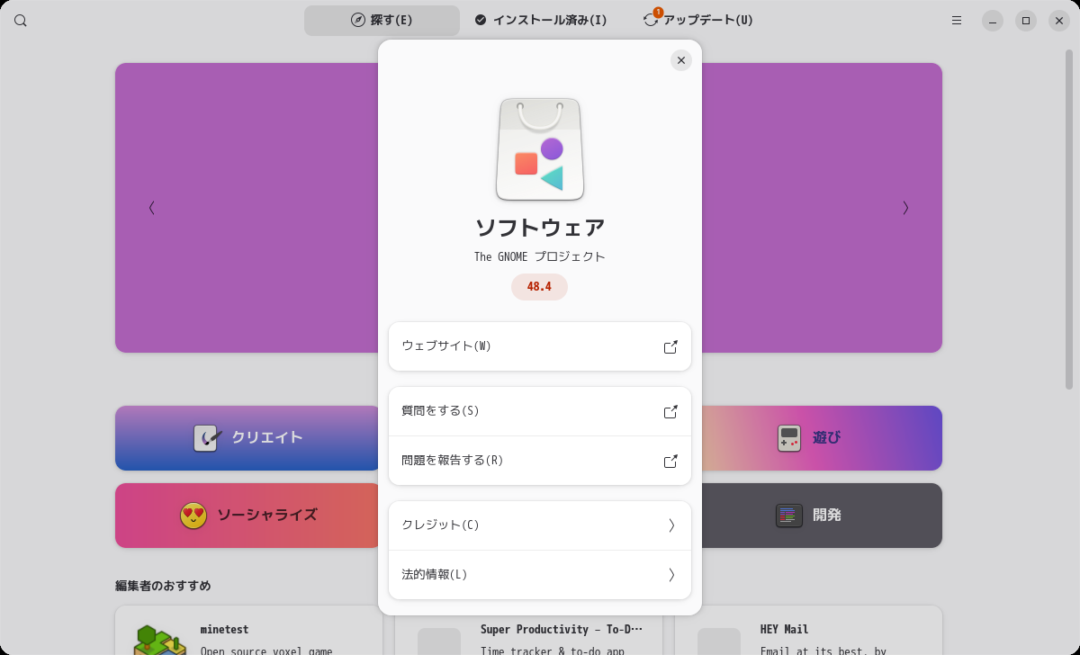Show previous featured banner
Image resolution: width=1080 pixels, height=655 pixels.
coord(152,208)
